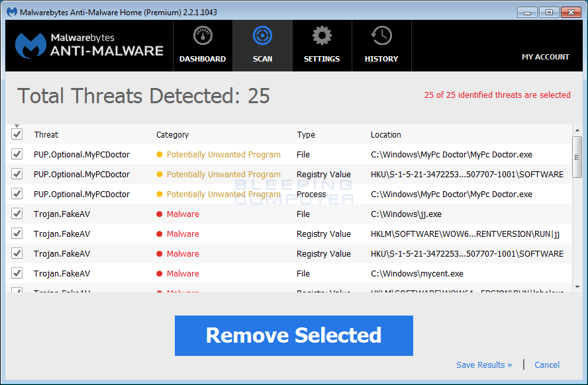Maximize the Malwarebytes window

coord(549,13)
